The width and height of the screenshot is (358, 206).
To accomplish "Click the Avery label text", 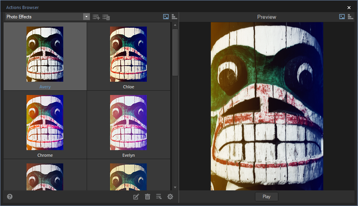I will [x=45, y=87].
